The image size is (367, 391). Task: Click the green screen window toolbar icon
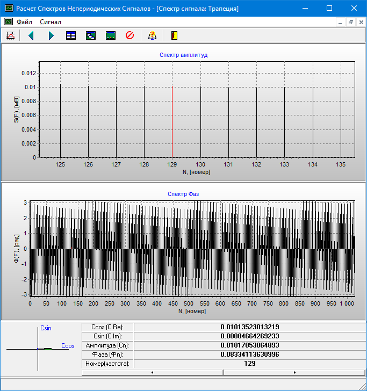tap(111, 35)
